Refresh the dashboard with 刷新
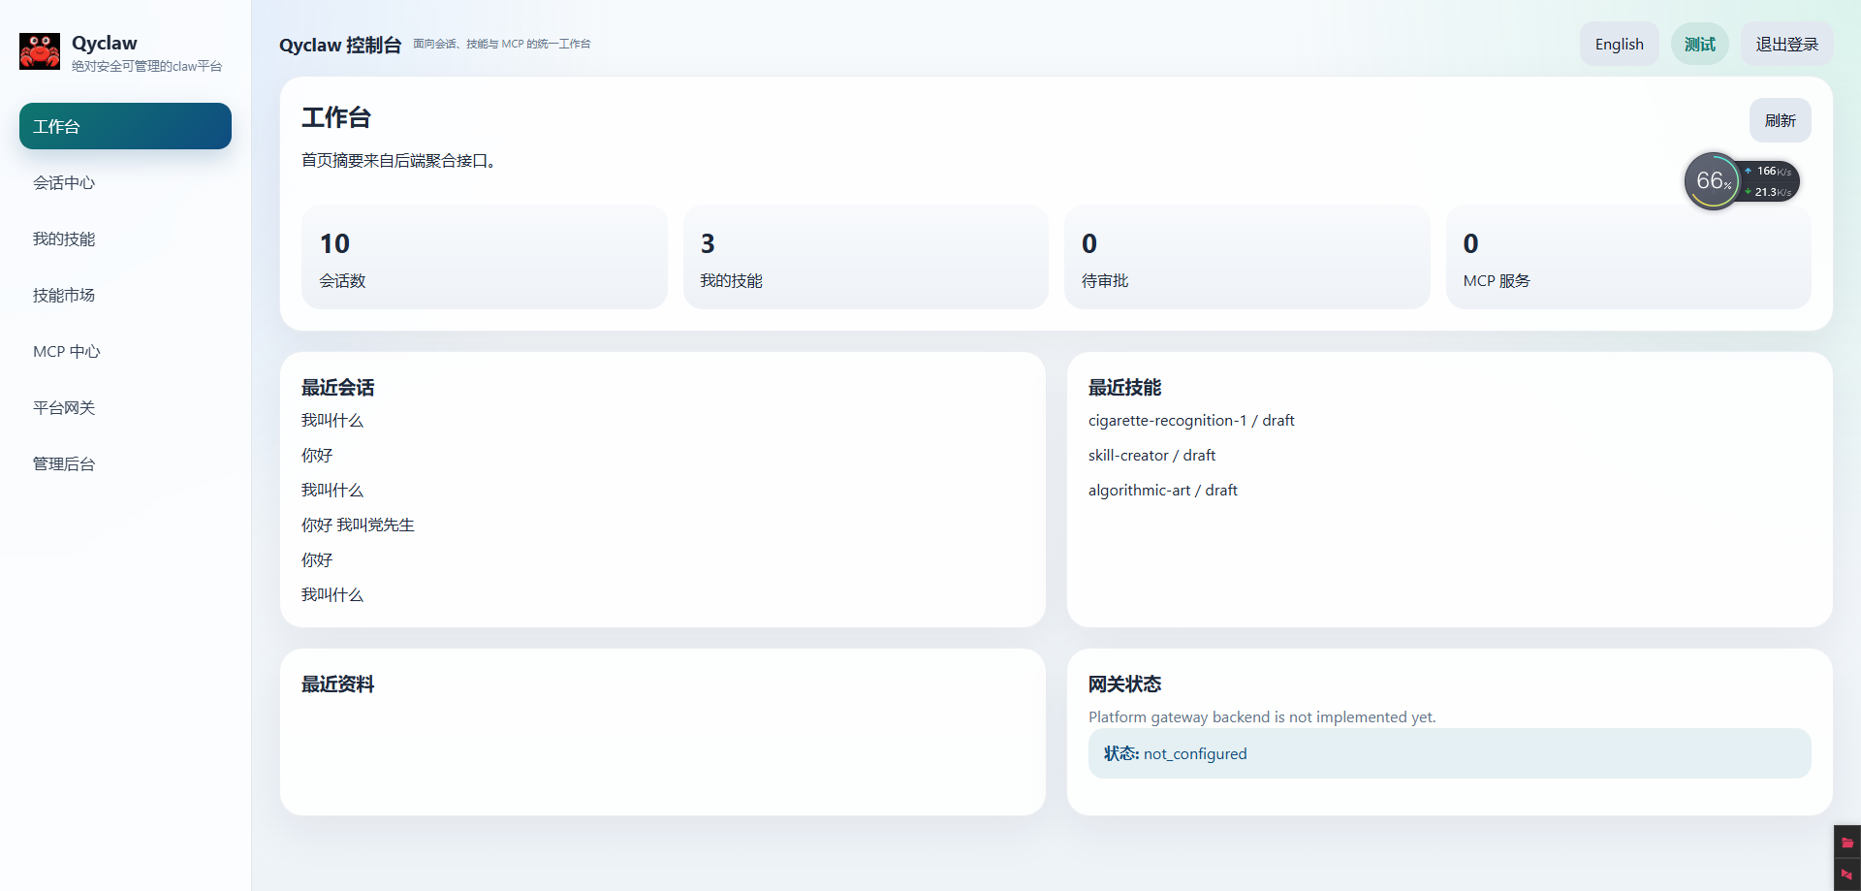 click(x=1780, y=120)
